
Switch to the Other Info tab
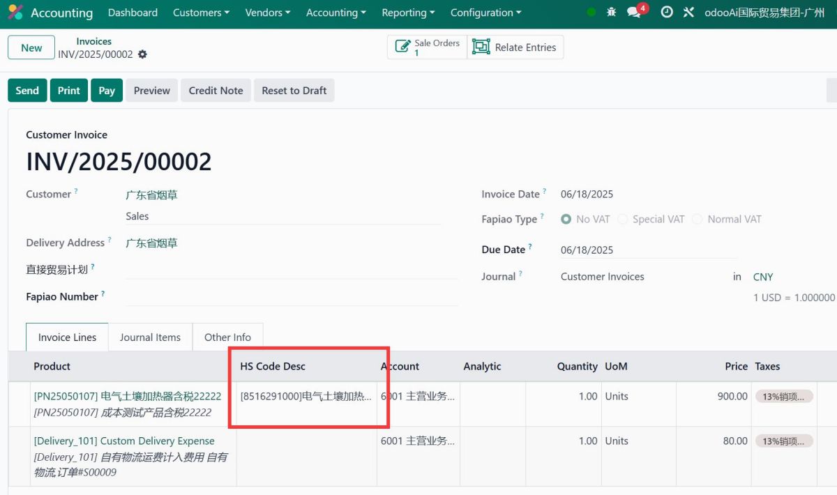point(227,337)
